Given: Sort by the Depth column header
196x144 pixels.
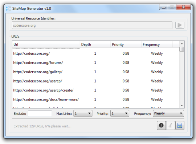Looking at the screenshot, I should click(95, 45).
